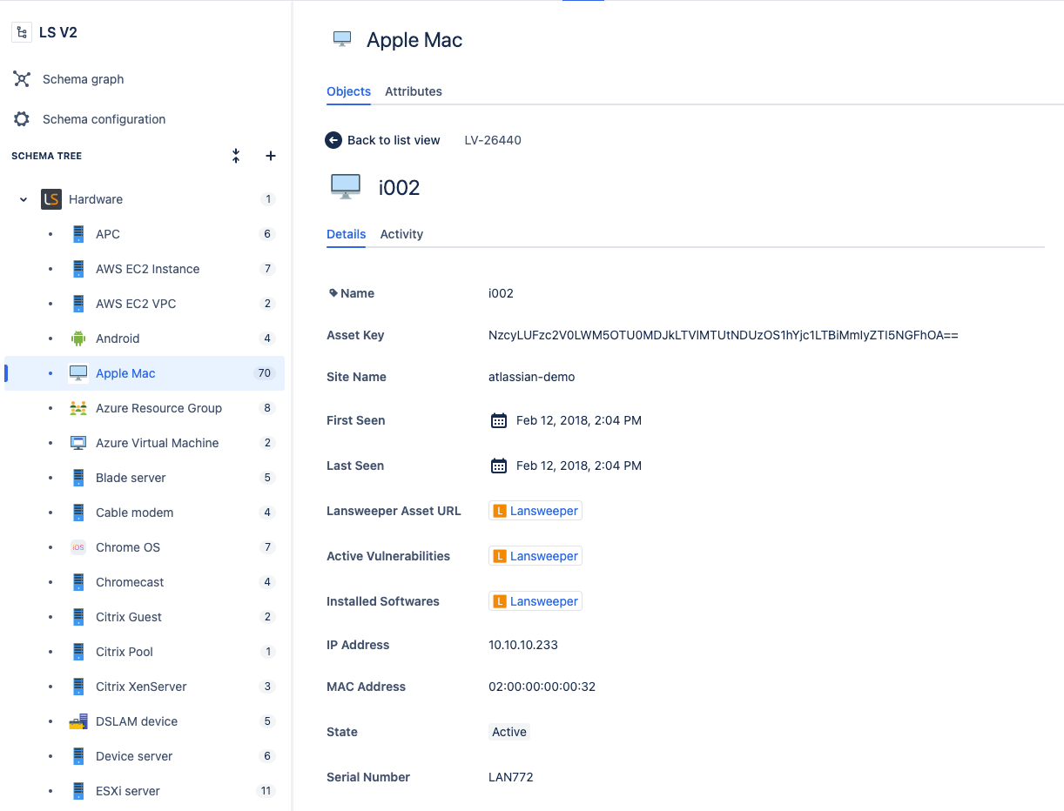Screen dimensions: 1064x811
Task: Click the Asset Key value
Action: click(724, 335)
